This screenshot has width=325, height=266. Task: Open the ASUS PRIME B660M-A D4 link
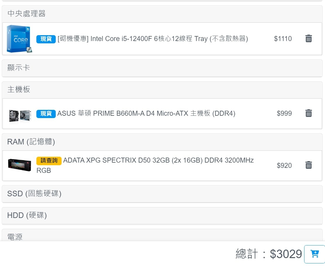click(x=146, y=113)
